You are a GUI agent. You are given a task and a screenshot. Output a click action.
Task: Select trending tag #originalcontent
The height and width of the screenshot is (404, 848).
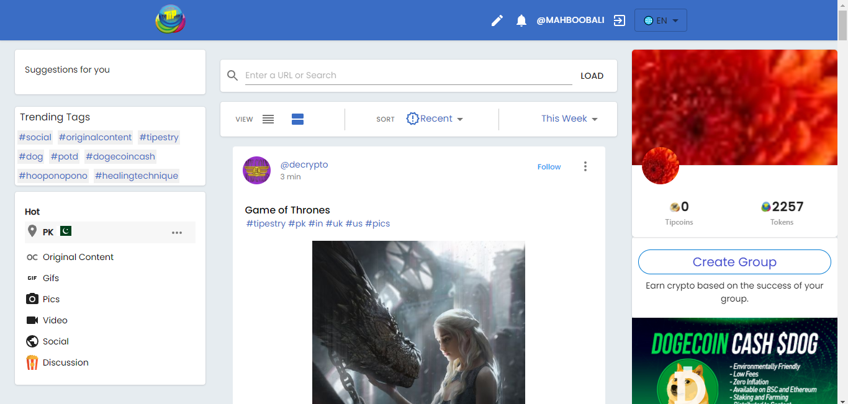(x=95, y=137)
